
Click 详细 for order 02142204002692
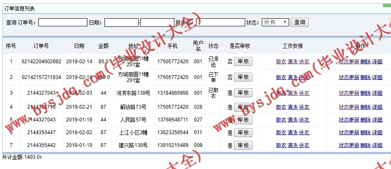(x=377, y=62)
